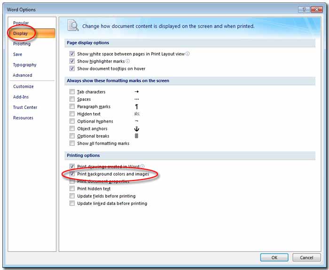Image resolution: width=329 pixels, height=270 pixels.
Task: Open Advanced options
Action: click(x=23, y=75)
